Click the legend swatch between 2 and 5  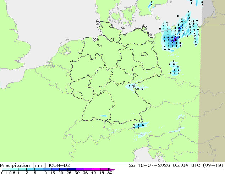tap(31, 169)
